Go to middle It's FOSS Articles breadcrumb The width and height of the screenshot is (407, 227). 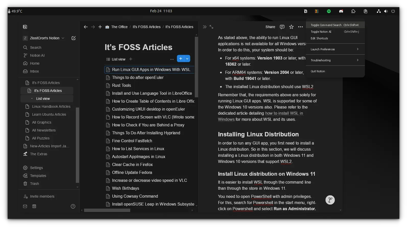point(147,27)
